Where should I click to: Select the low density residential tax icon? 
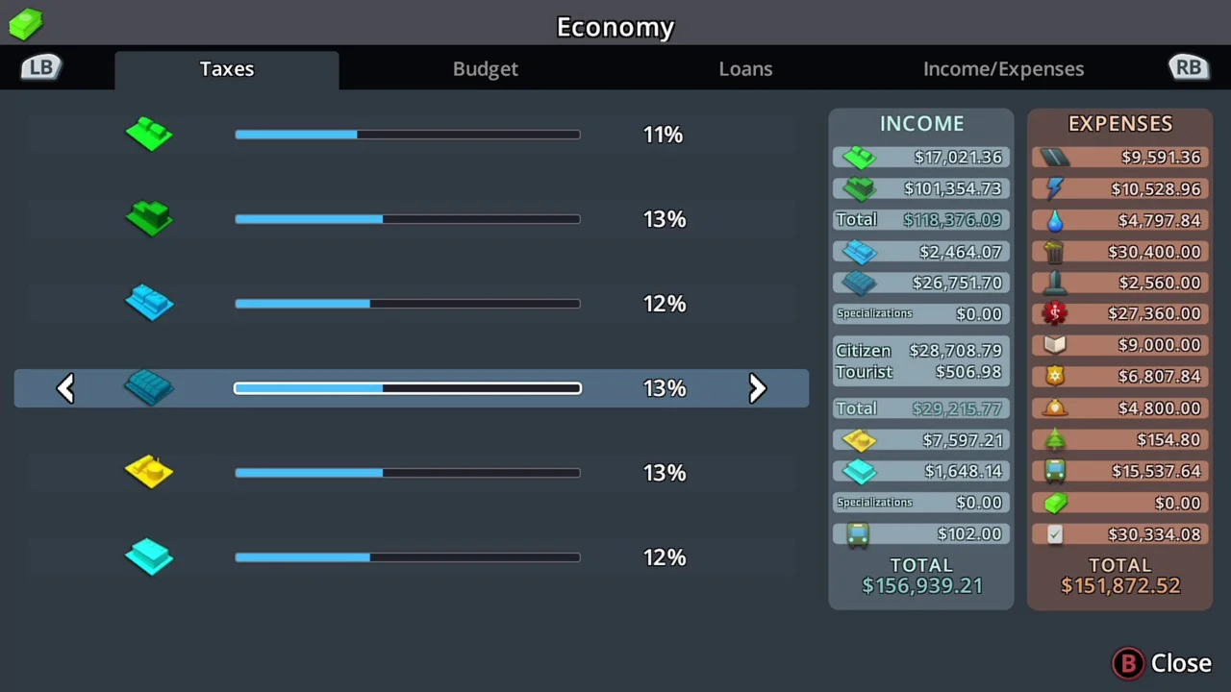[x=149, y=135]
